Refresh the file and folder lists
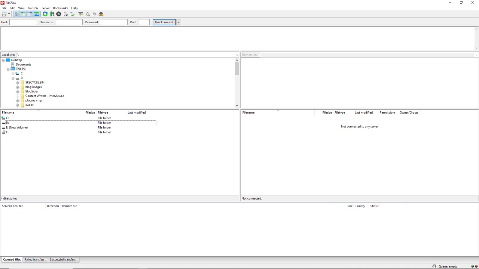Viewport: 479px width, 269px height. pyautogui.click(x=45, y=14)
